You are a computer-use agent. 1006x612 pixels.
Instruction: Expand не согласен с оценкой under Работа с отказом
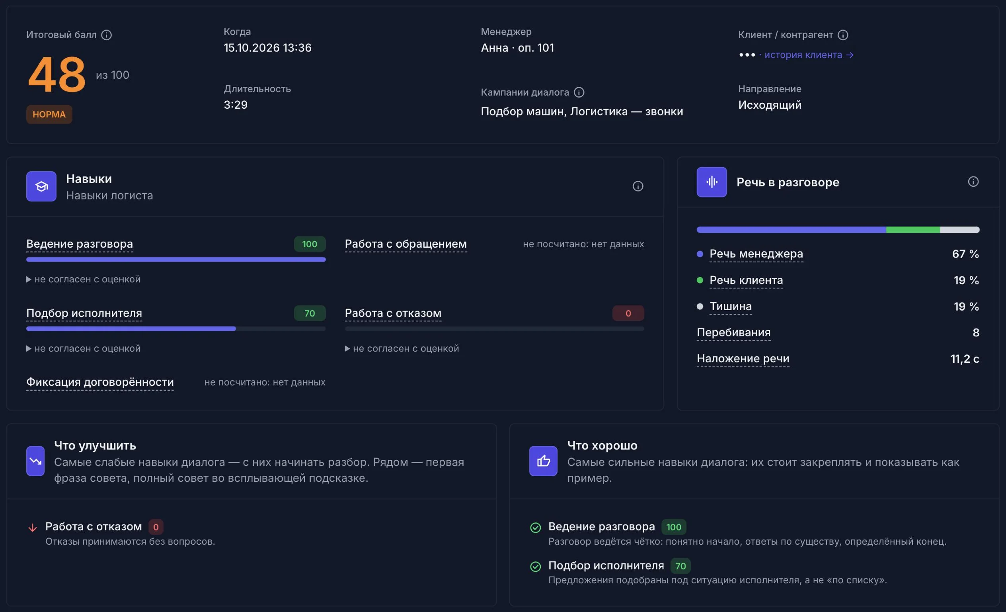click(402, 348)
